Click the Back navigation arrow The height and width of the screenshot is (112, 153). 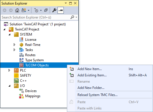tap(5, 10)
